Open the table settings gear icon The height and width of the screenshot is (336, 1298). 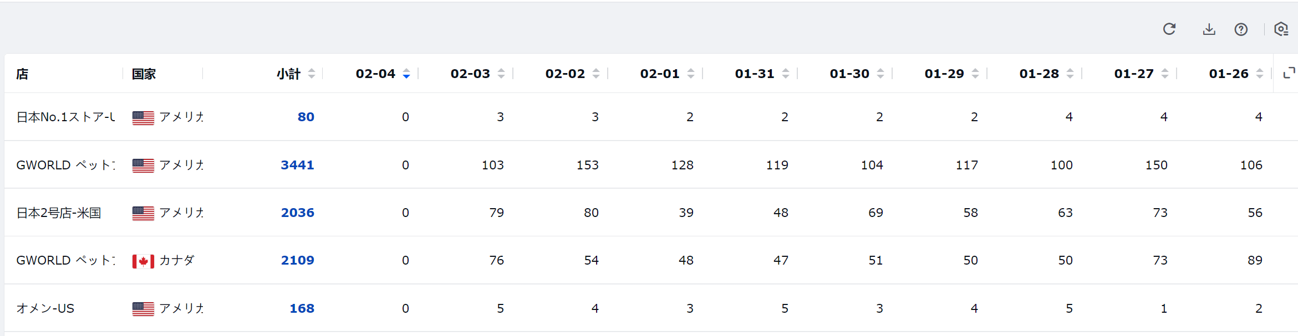pyautogui.click(x=1281, y=29)
